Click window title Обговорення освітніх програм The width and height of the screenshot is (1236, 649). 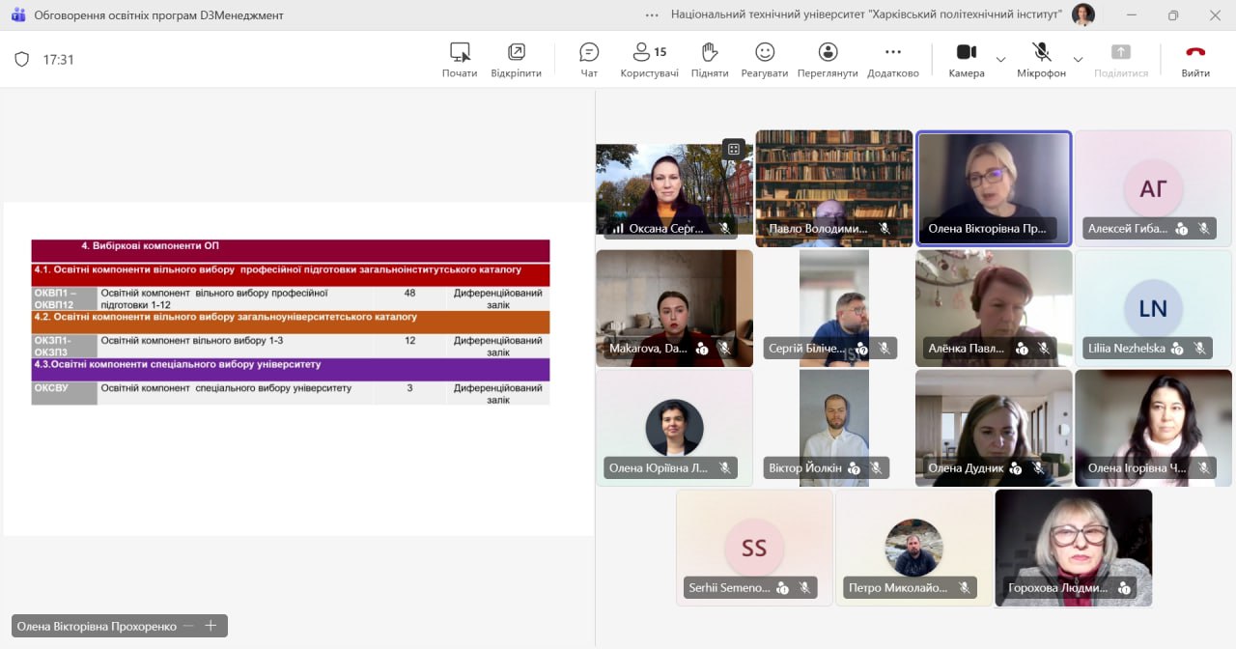159,15
